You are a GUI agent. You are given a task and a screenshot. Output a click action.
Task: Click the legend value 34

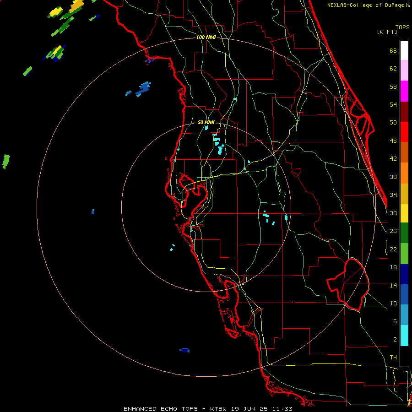393,195
